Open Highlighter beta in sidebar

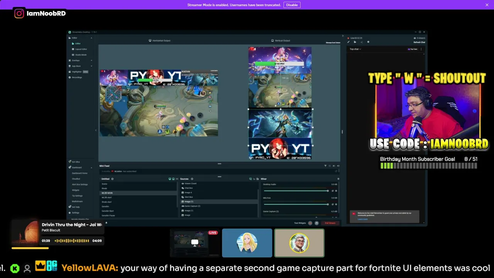(78, 72)
